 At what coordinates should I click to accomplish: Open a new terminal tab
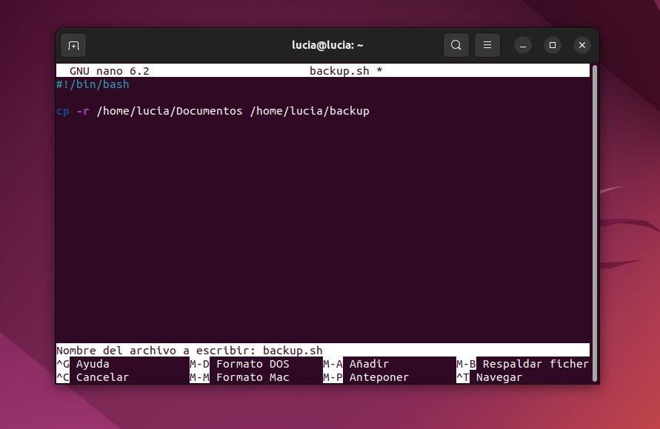point(73,45)
